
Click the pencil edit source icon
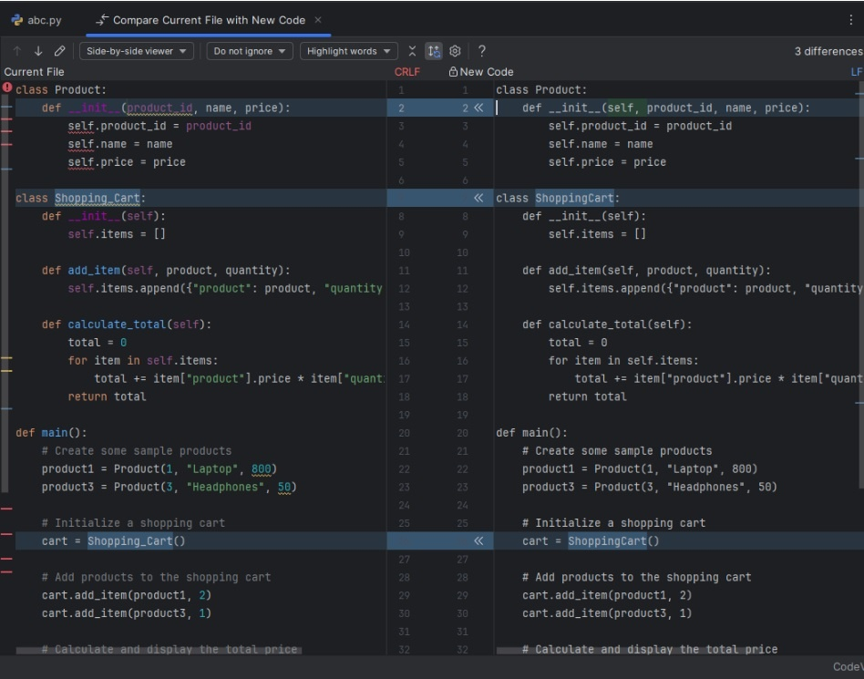(x=59, y=51)
